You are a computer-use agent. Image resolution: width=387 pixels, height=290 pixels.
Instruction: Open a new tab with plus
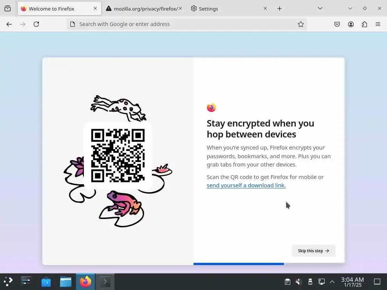[x=279, y=9]
